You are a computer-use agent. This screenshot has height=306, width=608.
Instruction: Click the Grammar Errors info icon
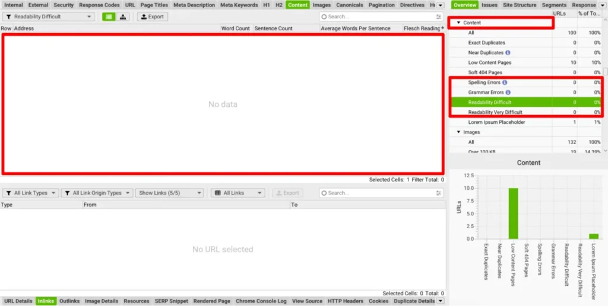coord(508,93)
